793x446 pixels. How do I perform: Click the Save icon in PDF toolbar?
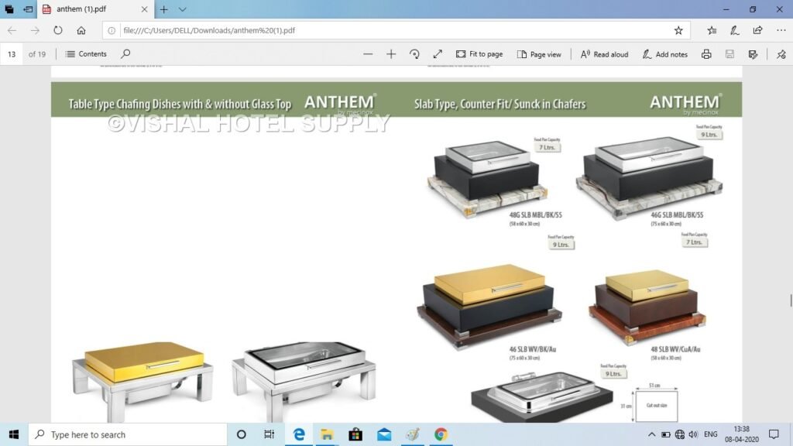click(729, 54)
